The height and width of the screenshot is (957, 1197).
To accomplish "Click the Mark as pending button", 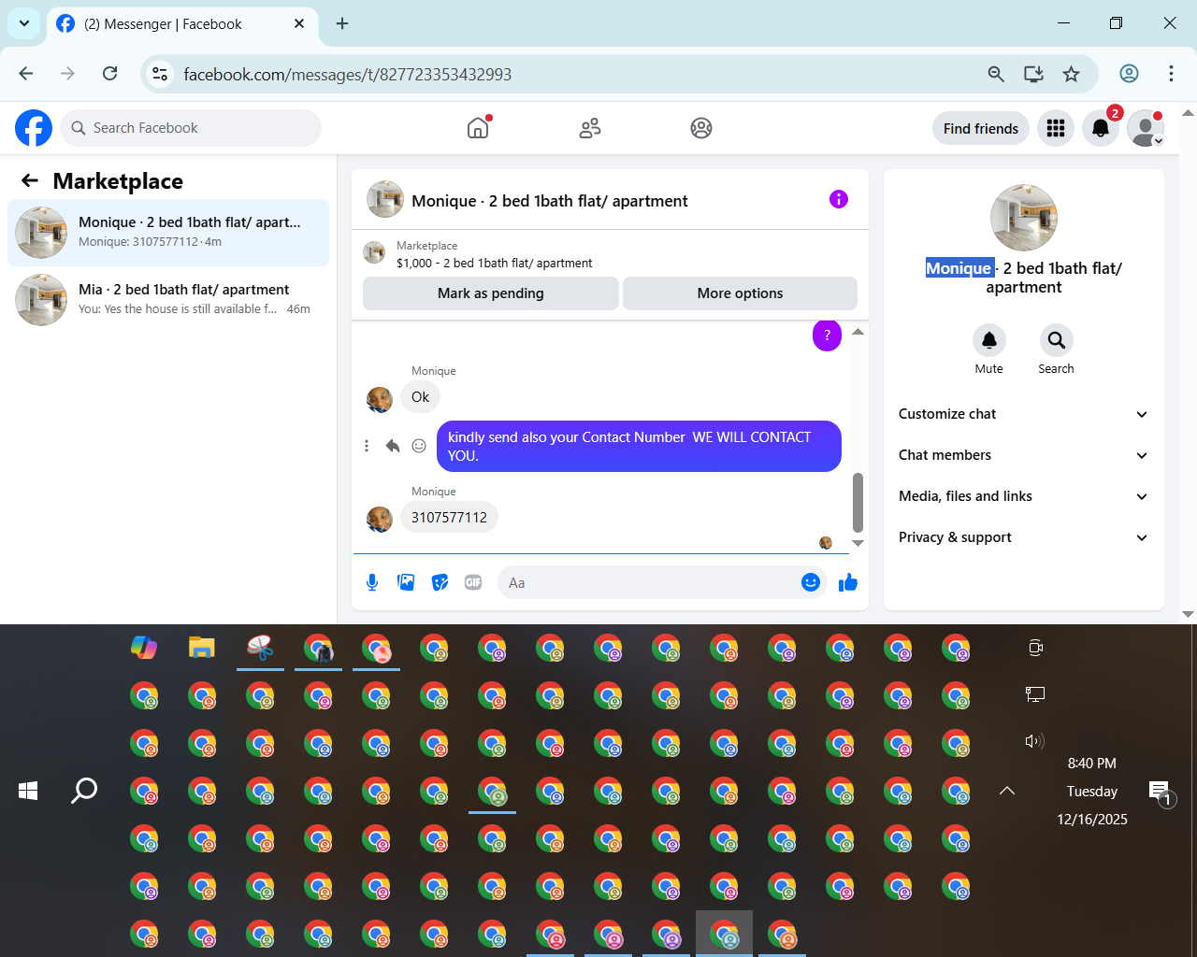I will [490, 293].
